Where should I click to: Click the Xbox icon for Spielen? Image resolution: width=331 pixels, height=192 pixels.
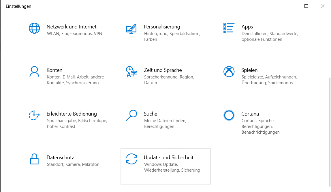click(229, 72)
